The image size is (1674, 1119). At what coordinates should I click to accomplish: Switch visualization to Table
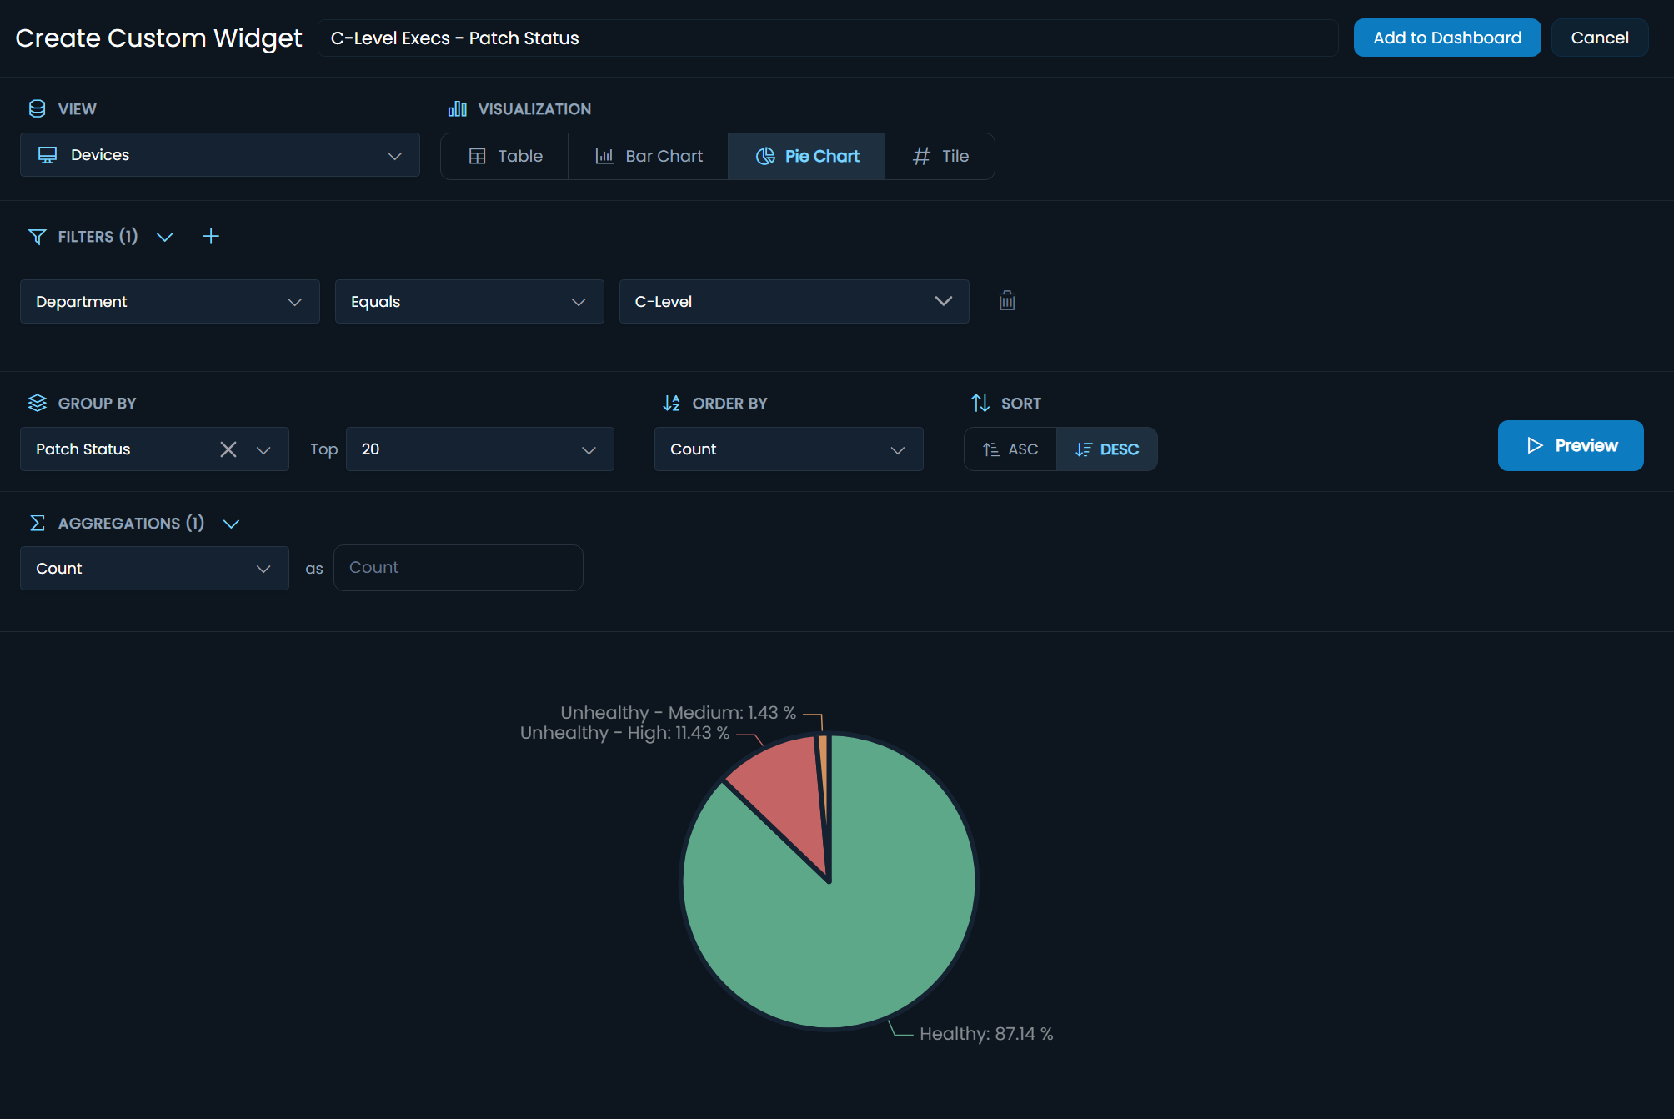pyautogui.click(x=505, y=157)
